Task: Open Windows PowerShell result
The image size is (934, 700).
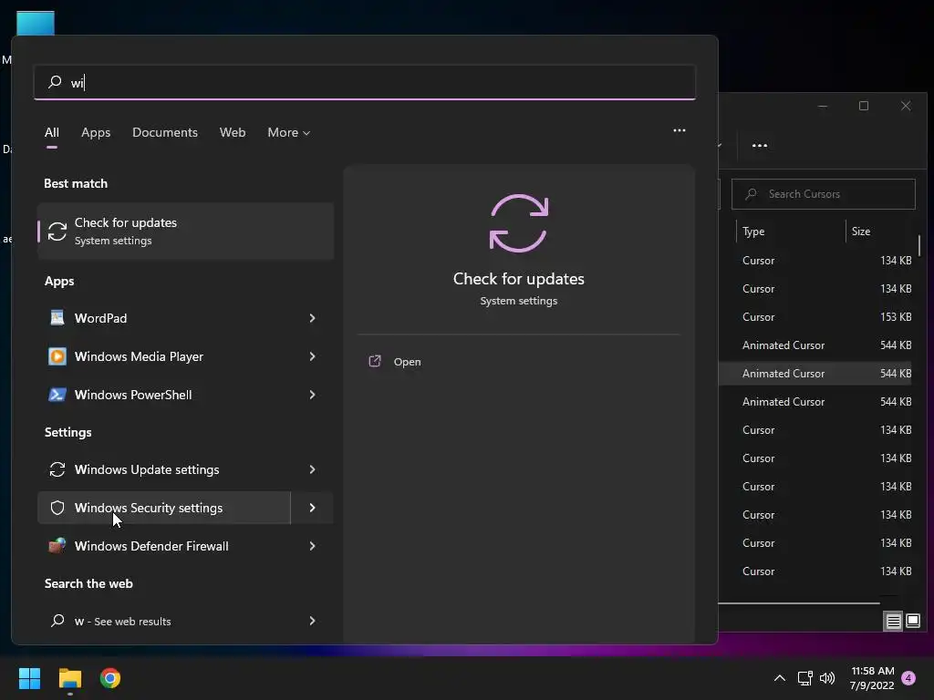Action: pyautogui.click(x=164, y=395)
